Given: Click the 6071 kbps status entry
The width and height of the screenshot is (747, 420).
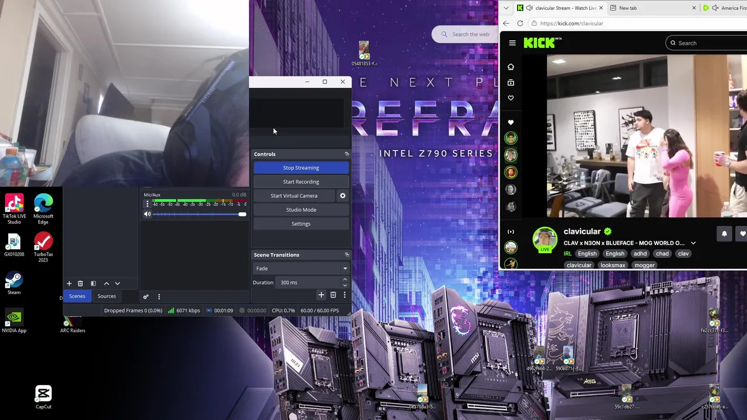Looking at the screenshot, I should [x=184, y=311].
